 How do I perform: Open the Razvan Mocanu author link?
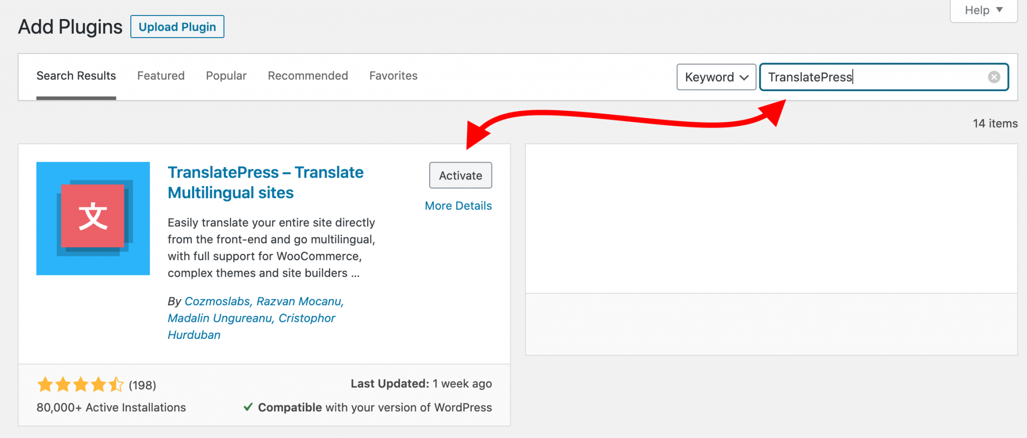(x=299, y=301)
